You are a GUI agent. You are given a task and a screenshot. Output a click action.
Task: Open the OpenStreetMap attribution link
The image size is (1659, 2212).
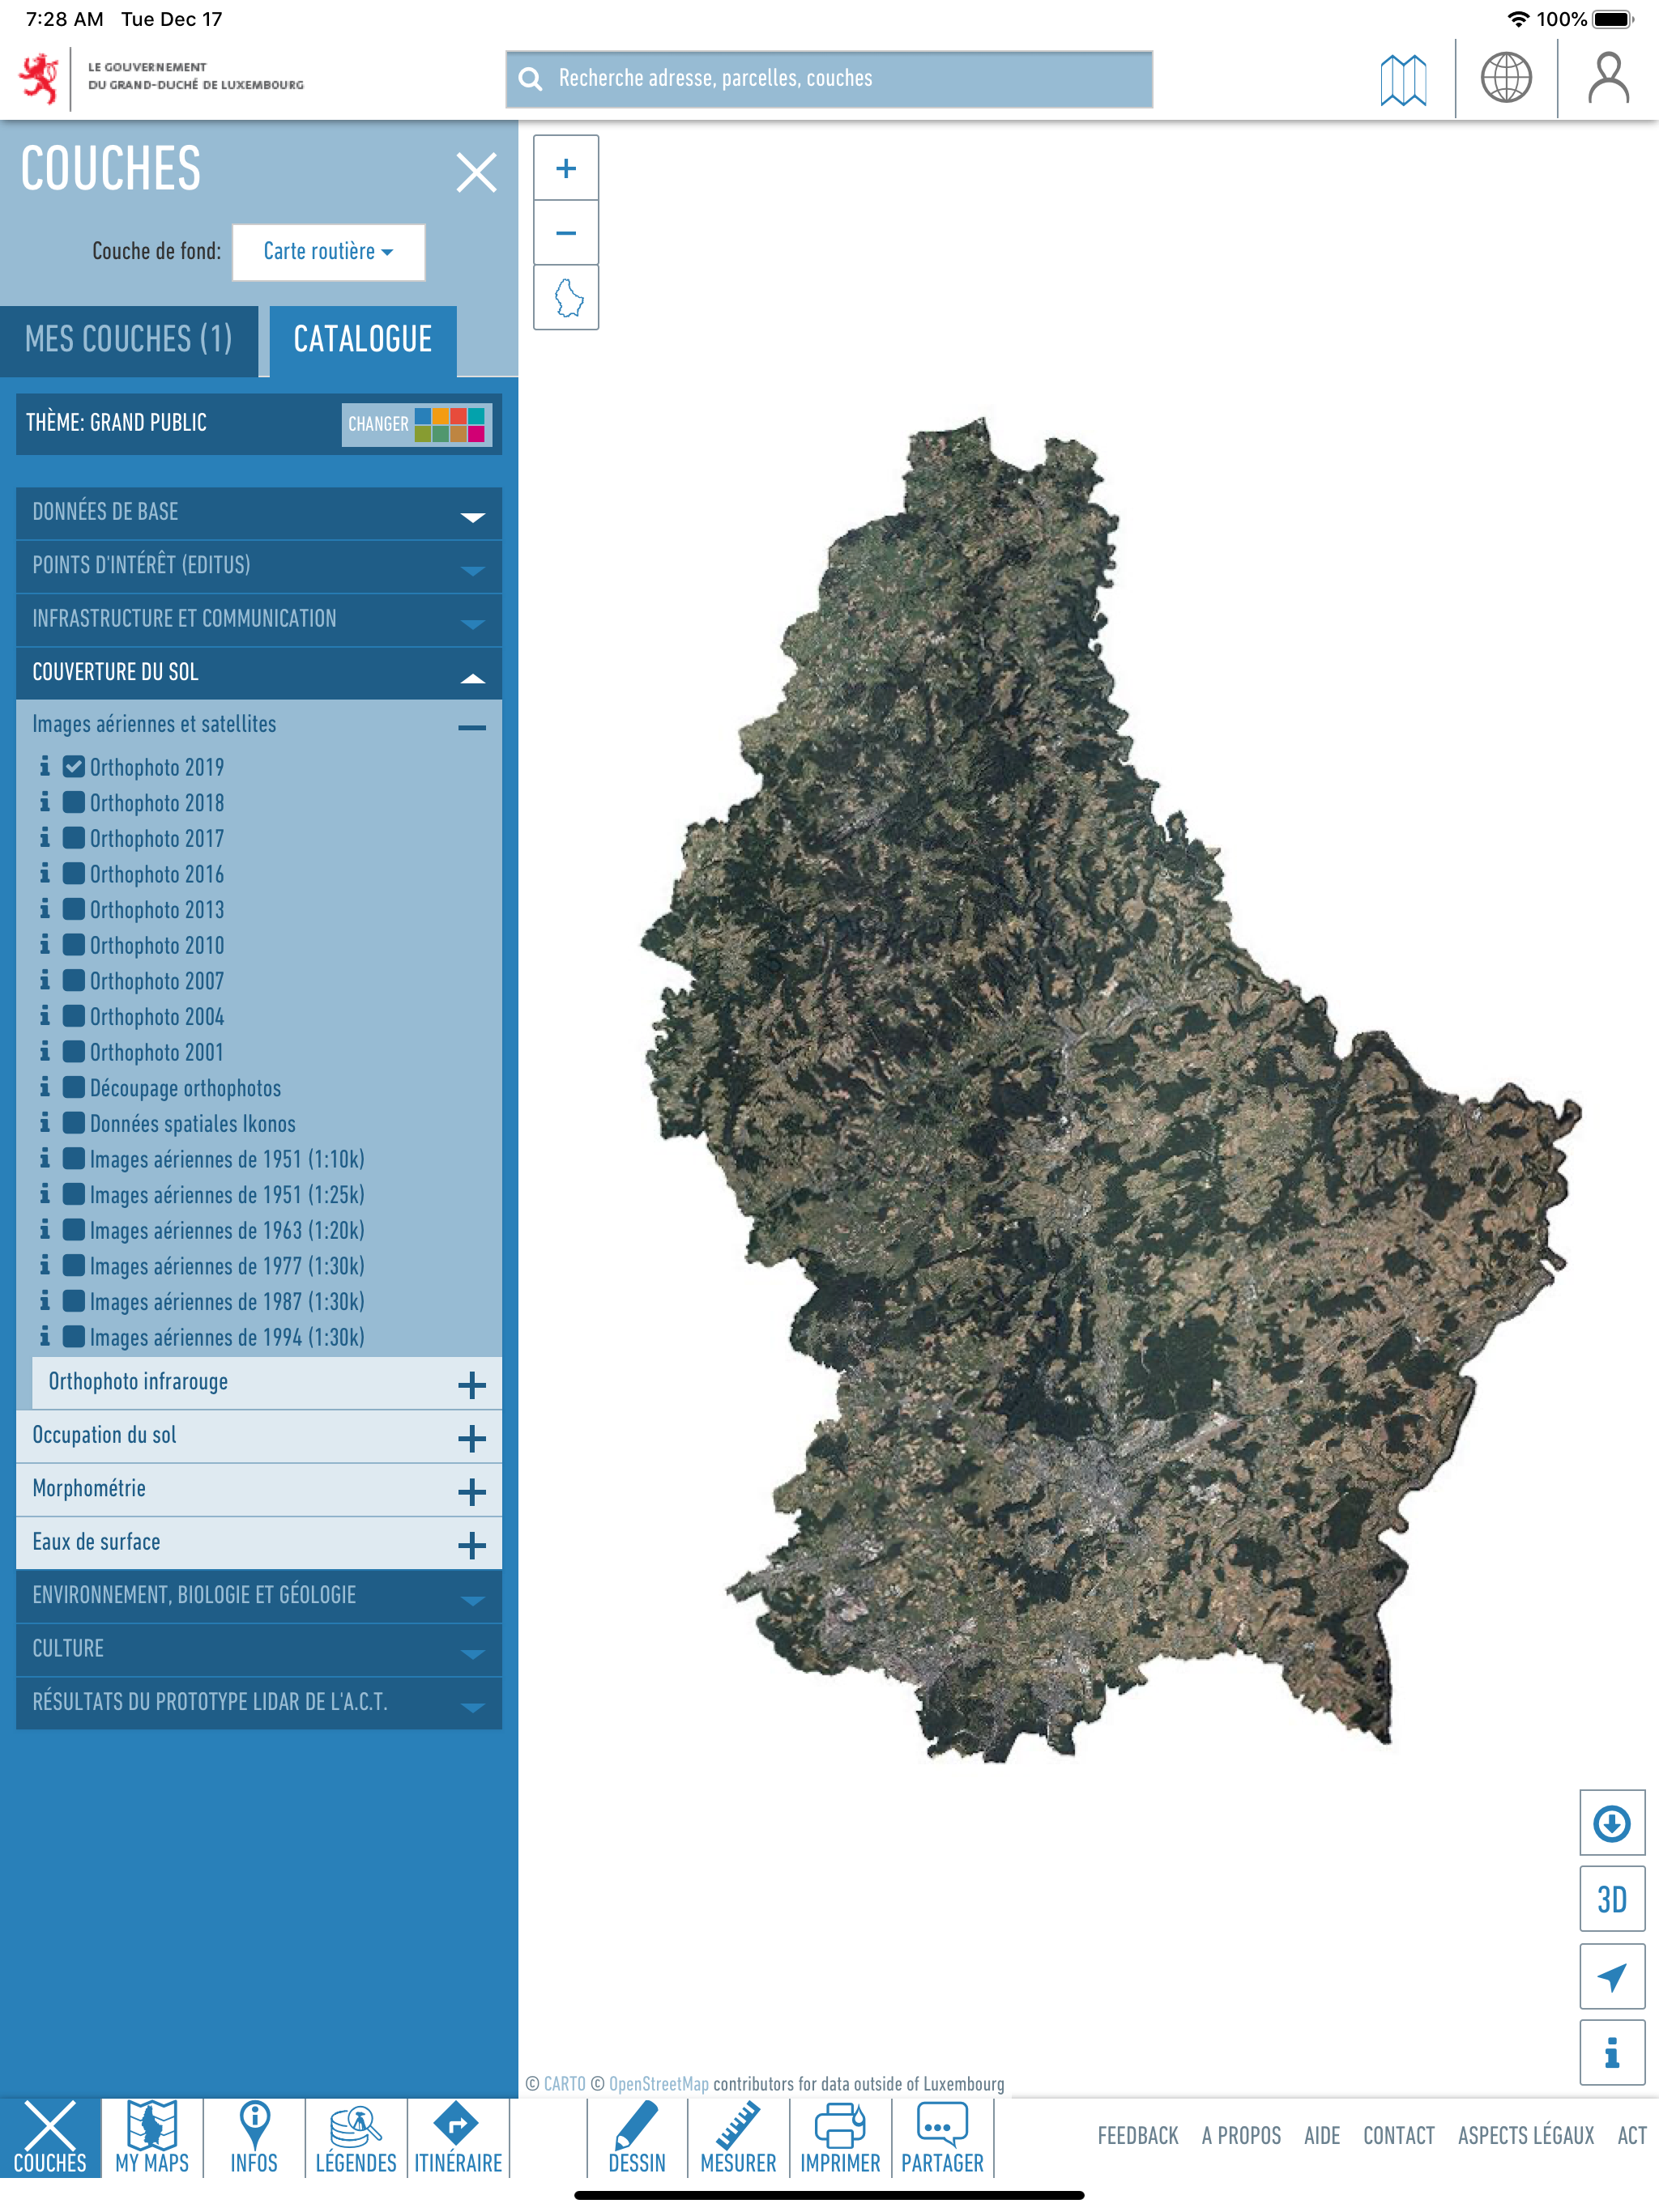point(658,2084)
